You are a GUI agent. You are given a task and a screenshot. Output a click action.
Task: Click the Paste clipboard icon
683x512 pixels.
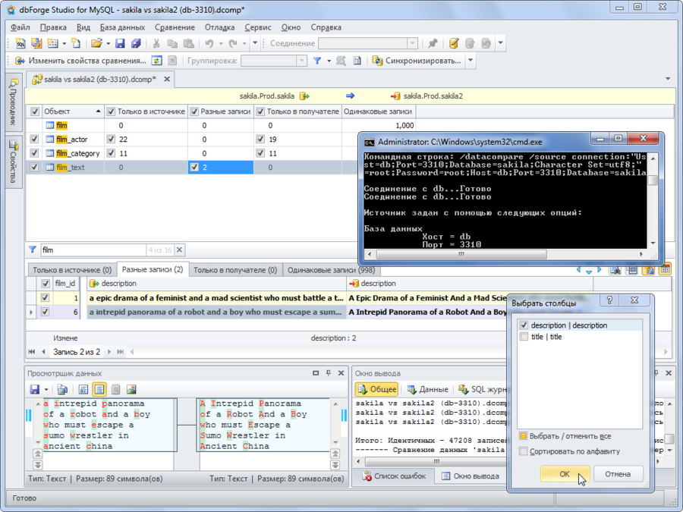[x=189, y=43]
